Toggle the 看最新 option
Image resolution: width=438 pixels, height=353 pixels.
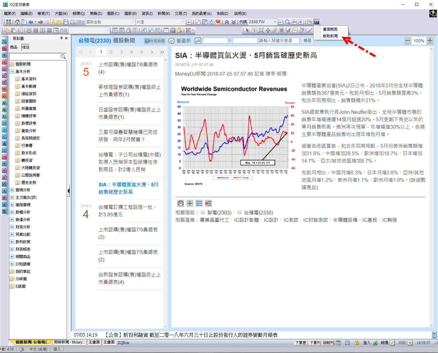(180, 41)
